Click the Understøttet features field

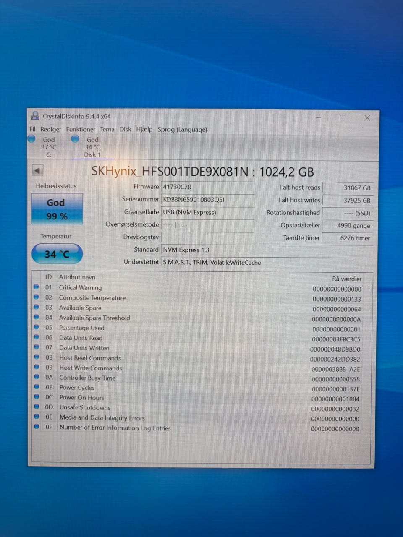pyautogui.click(x=267, y=262)
